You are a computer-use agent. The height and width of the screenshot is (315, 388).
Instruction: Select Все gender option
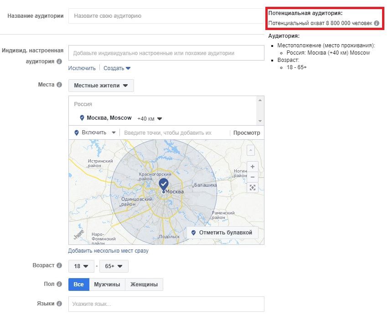pos(78,285)
